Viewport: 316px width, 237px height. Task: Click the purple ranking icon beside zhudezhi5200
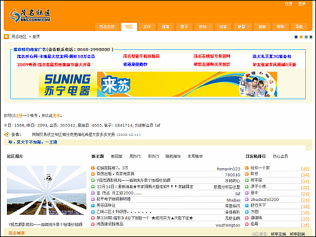[x=246, y=199]
